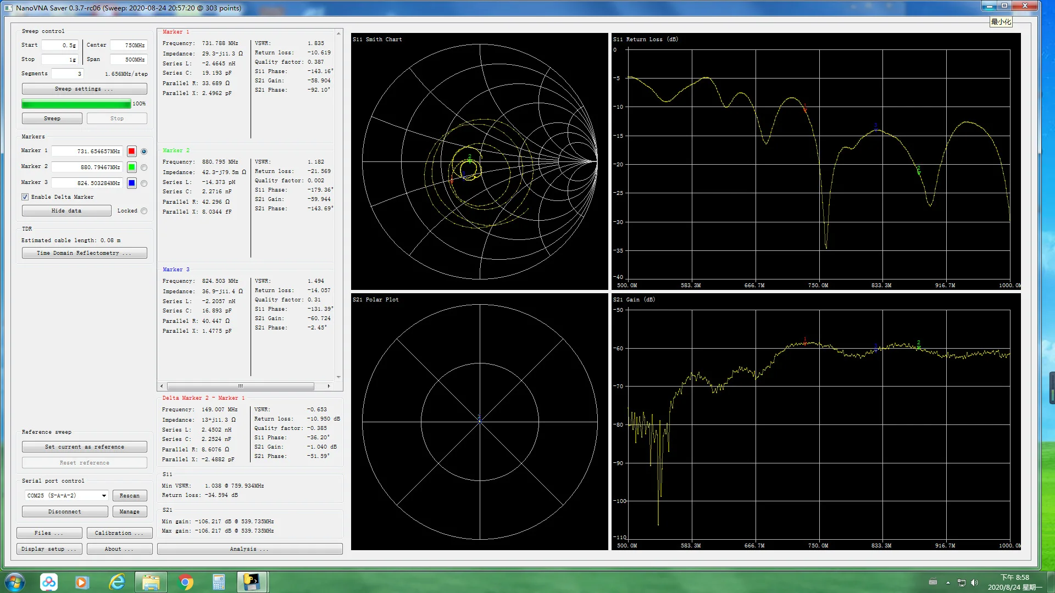Open Sweep settings dialog
This screenshot has width=1055, height=593.
84,89
